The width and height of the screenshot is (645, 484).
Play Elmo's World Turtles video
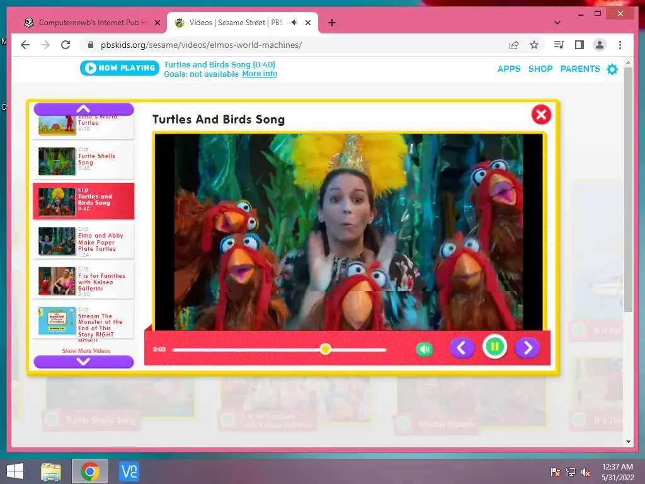pyautogui.click(x=84, y=125)
